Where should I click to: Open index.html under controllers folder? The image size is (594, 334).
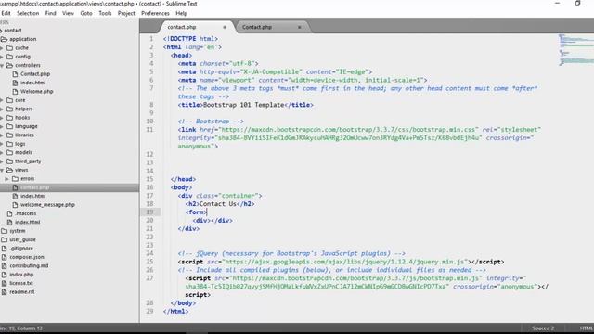tap(33, 83)
